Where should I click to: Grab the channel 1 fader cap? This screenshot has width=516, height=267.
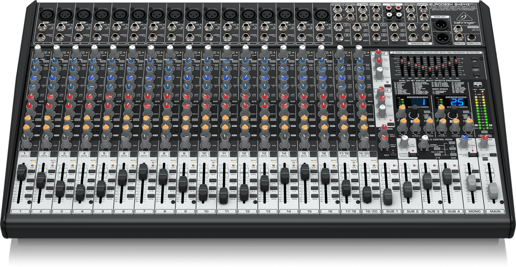coord(22,172)
